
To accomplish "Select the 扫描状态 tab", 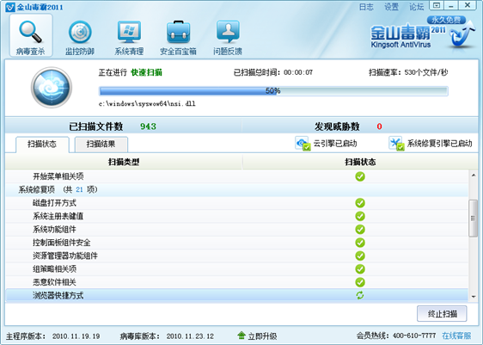I will pos(42,144).
